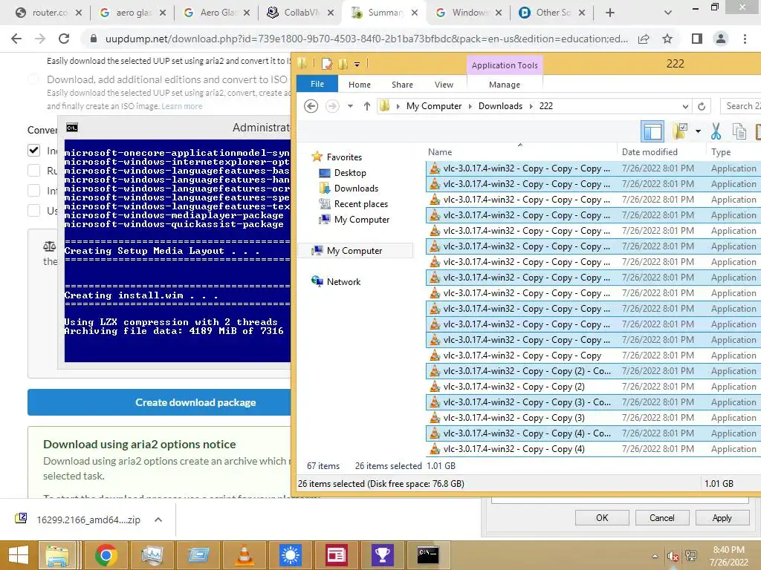761x570 pixels.
Task: Switch to the Share ribbon tab
Action: click(x=402, y=85)
